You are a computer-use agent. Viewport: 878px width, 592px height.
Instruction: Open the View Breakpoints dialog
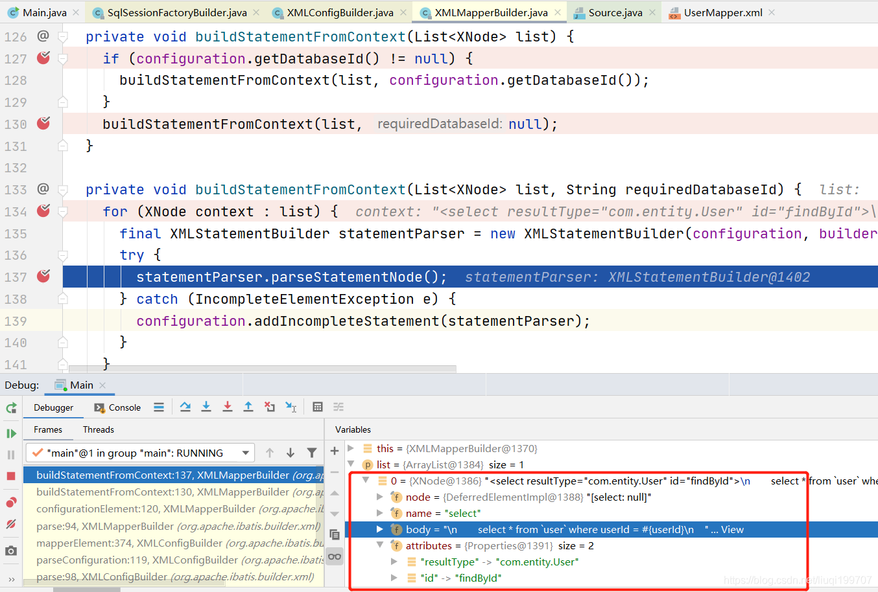[11, 503]
